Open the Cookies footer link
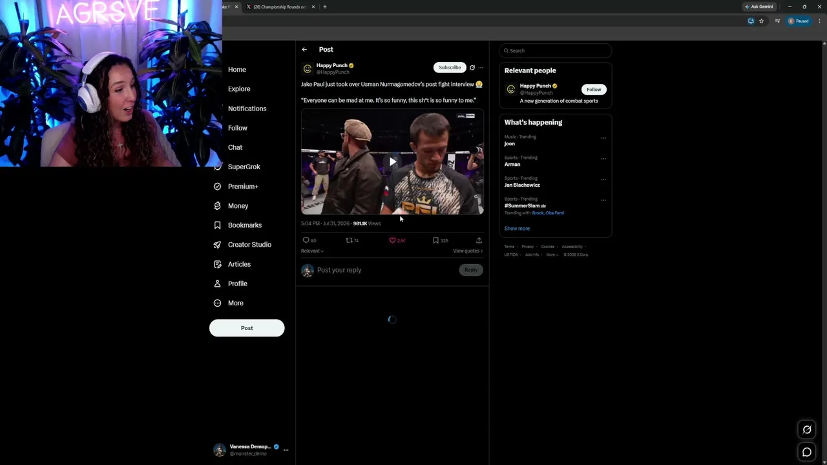The height and width of the screenshot is (465, 827). pyautogui.click(x=548, y=247)
